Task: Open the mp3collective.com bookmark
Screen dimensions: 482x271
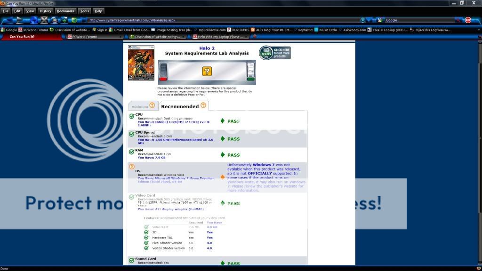Action: pyautogui.click(x=209, y=30)
